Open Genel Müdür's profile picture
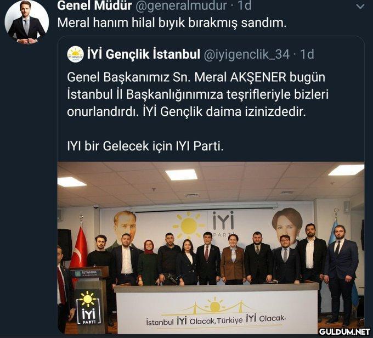 click(27, 22)
